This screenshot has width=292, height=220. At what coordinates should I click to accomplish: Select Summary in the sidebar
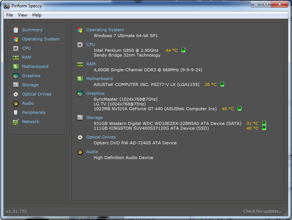click(32, 30)
